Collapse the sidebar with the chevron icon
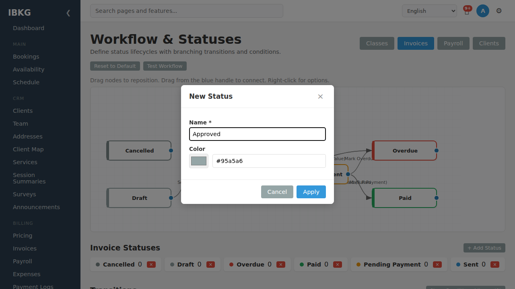Image resolution: width=515 pixels, height=289 pixels. (x=68, y=13)
